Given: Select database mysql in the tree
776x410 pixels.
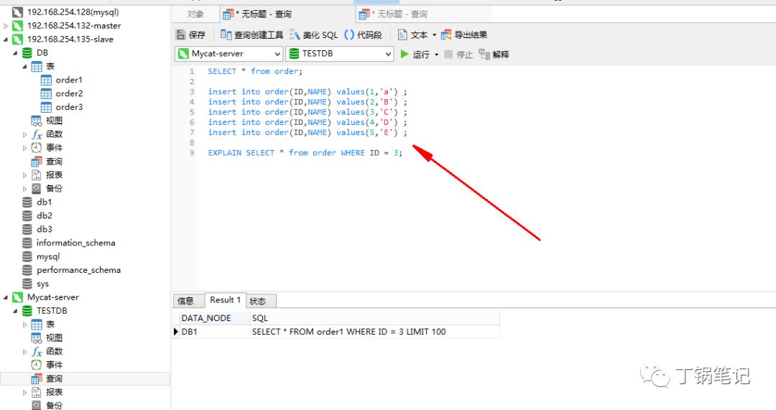Looking at the screenshot, I should [x=48, y=256].
